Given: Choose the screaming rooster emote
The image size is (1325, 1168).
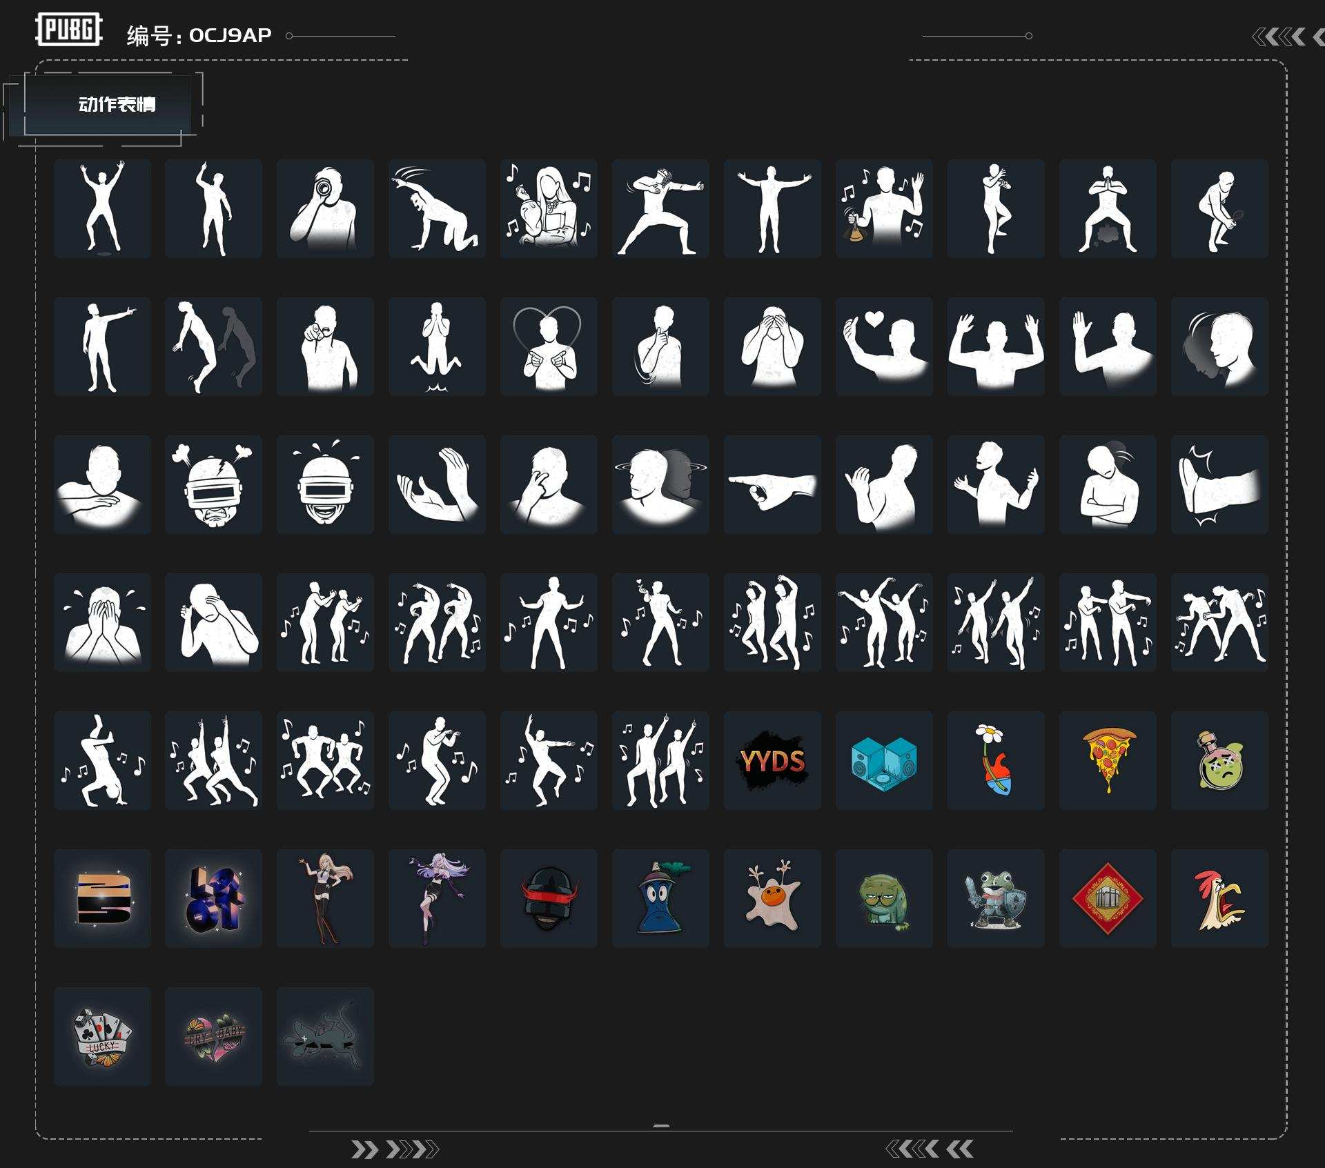Looking at the screenshot, I should coord(1219,898).
